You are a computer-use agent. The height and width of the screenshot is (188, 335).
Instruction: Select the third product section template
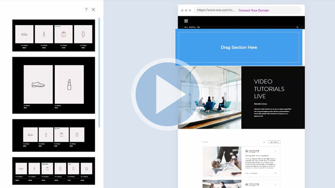point(54,135)
